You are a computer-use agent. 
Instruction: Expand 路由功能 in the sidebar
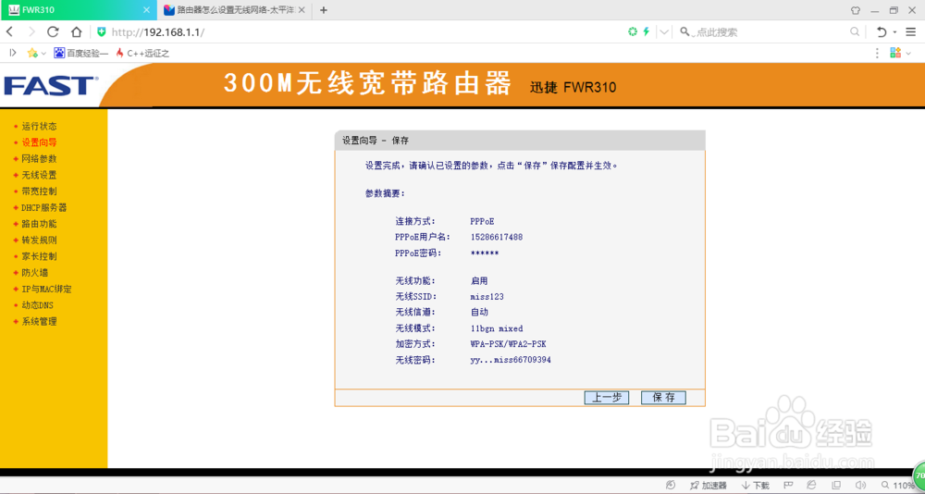click(39, 224)
